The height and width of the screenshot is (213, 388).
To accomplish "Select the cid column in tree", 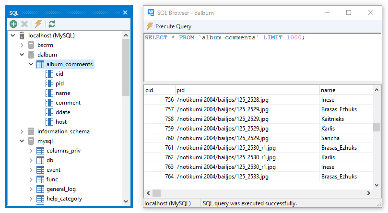I will [59, 74].
